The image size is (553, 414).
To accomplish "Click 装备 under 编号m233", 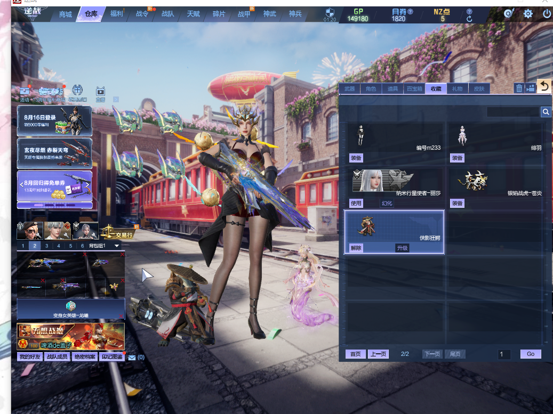I will (356, 158).
